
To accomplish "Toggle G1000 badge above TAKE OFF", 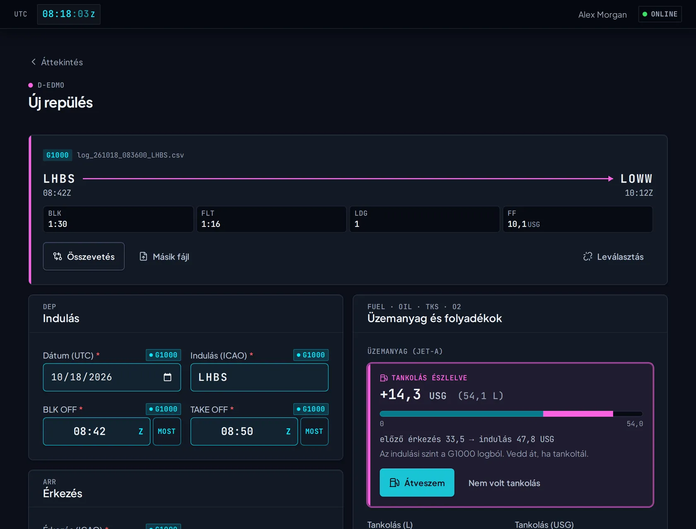I will tap(311, 409).
